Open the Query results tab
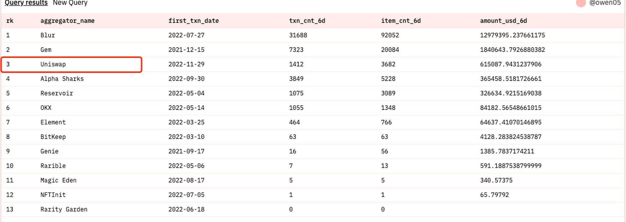The image size is (626, 222). 26,3
